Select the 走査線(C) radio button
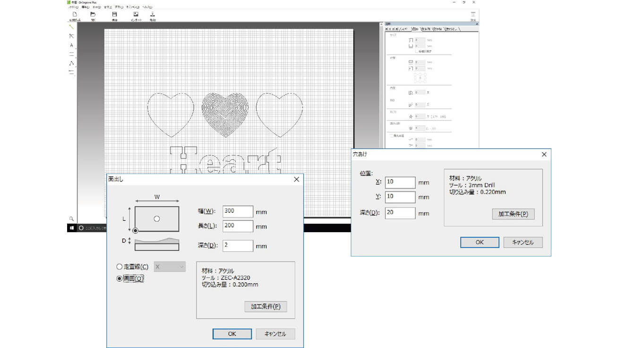 (x=120, y=267)
